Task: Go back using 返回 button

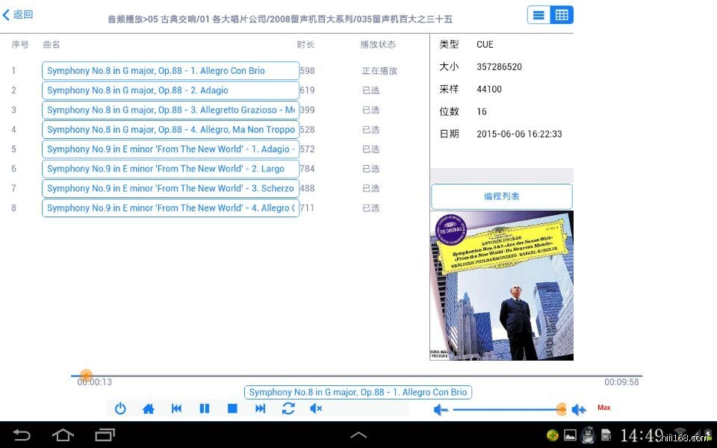Action: click(18, 15)
